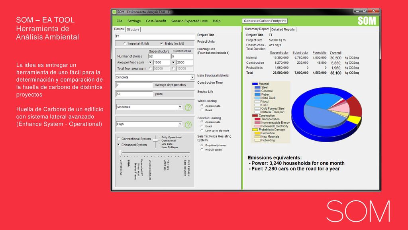Show the Detailed Reports tab
The image size is (408, 230).
coord(283,29)
